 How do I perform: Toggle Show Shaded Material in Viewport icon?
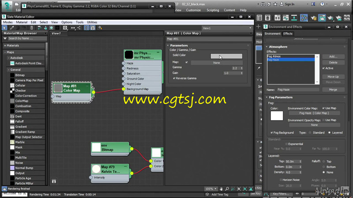click(x=51, y=28)
